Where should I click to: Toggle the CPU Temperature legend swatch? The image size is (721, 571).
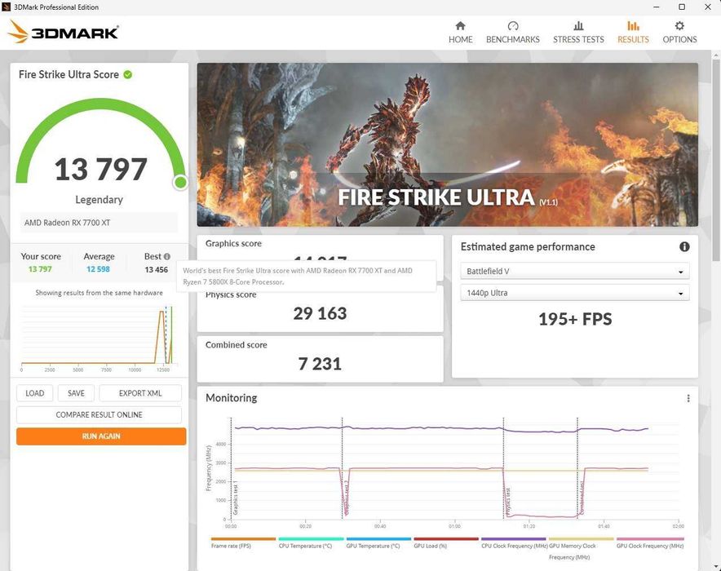[311, 539]
